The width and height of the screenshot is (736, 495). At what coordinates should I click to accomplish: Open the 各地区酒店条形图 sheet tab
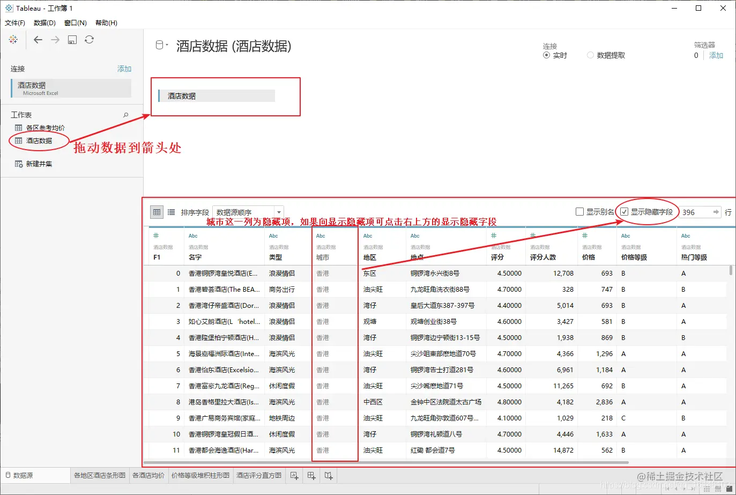click(x=100, y=476)
